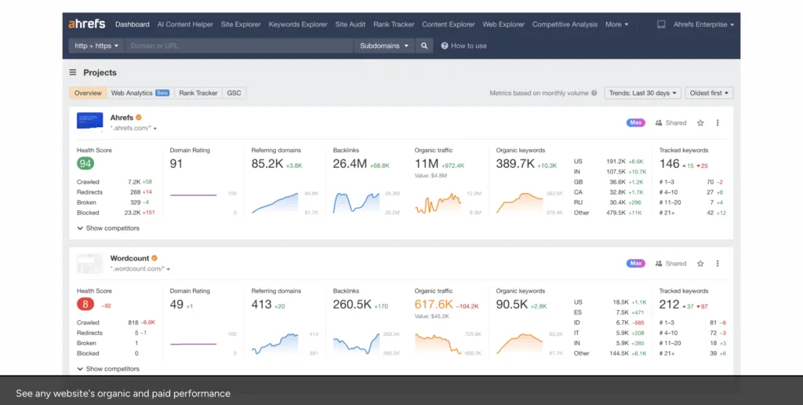Image resolution: width=803 pixels, height=405 pixels.
Task: Click Ahrefs Organic traffic value 11M
Action: pyautogui.click(x=427, y=163)
